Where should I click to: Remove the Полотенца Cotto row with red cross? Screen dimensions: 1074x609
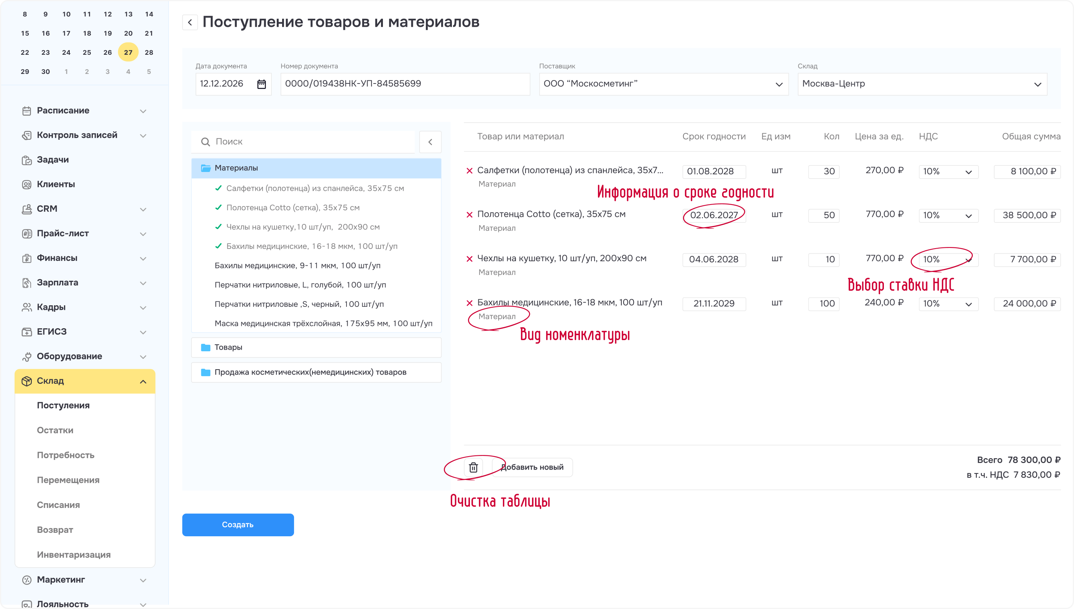coord(470,214)
